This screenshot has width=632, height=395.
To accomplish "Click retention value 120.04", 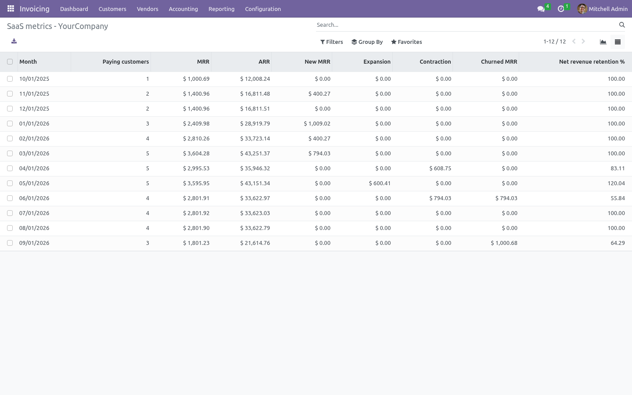I will 616,183.
